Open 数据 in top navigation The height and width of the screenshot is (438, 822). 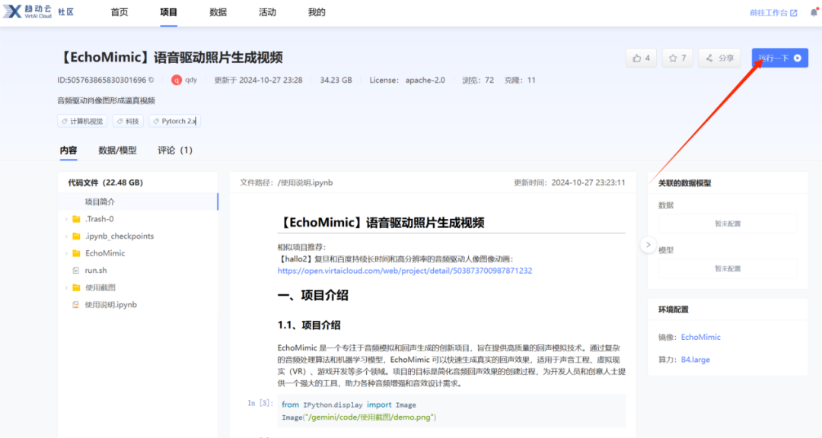(x=218, y=12)
